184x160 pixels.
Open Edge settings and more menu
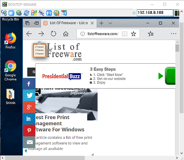[x=173, y=33]
